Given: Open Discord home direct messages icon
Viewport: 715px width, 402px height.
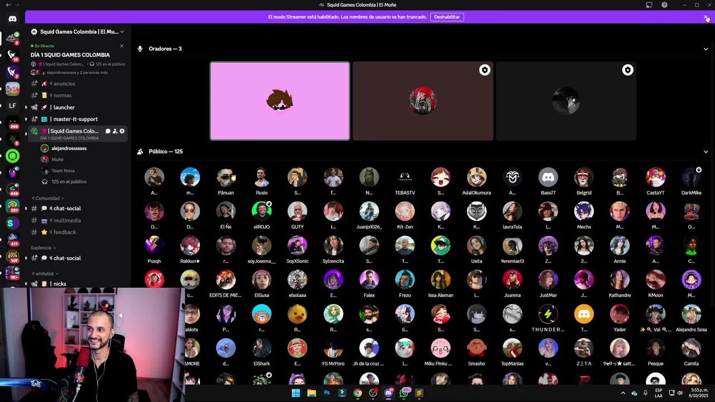Looking at the screenshot, I should 12,18.
